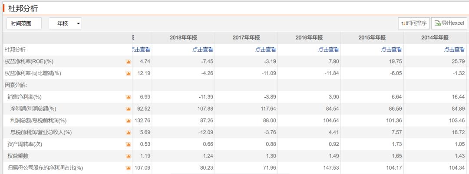469x174 pixels.
Task: Click chart icon for 权益净利率-同比增减(%) row
Action: [x=128, y=73]
